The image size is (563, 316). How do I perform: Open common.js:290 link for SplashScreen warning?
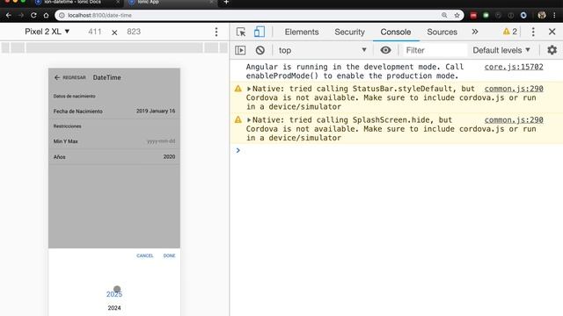[x=514, y=120]
